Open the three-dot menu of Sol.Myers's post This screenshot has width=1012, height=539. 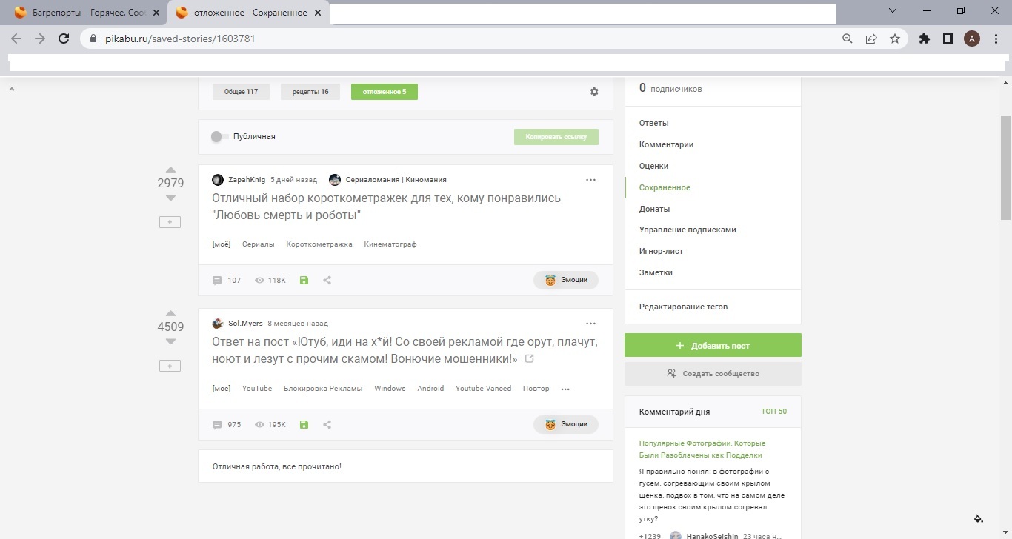point(590,324)
